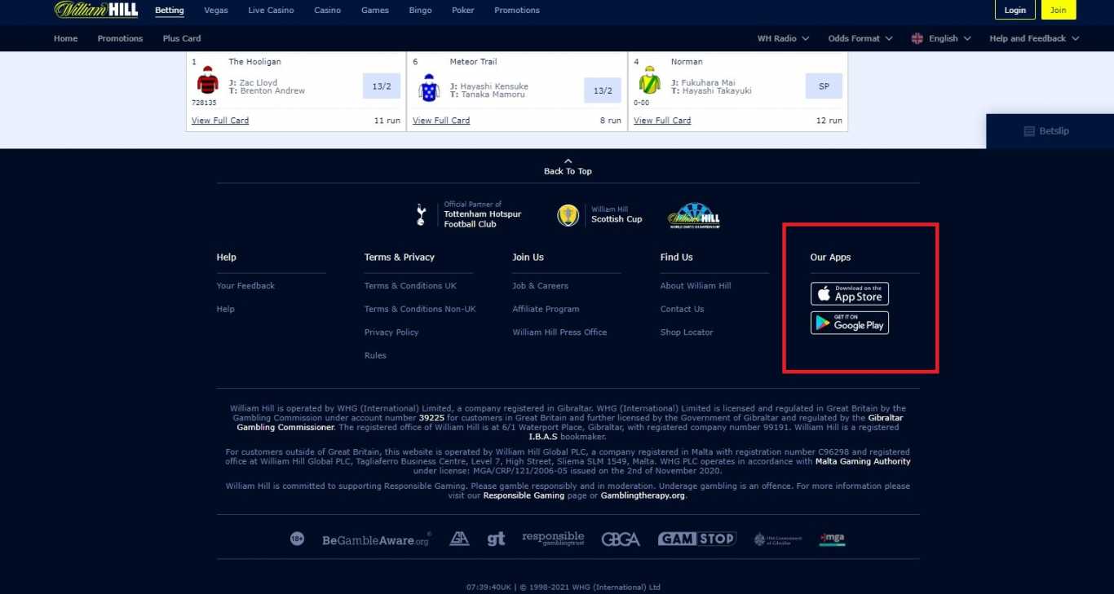Open Terms & Conditions Non-UK link
The image size is (1114, 594).
coord(420,310)
